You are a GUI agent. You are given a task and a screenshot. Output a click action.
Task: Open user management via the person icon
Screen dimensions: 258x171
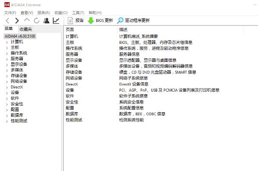(x=46, y=21)
